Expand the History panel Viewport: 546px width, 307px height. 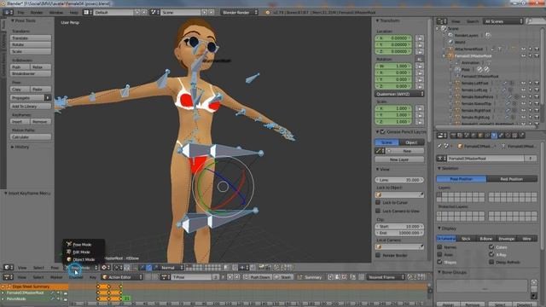pos(13,147)
